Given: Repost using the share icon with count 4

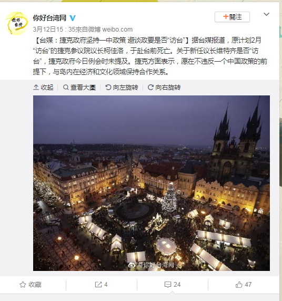Looking at the screenshot, I should (x=101, y=285).
